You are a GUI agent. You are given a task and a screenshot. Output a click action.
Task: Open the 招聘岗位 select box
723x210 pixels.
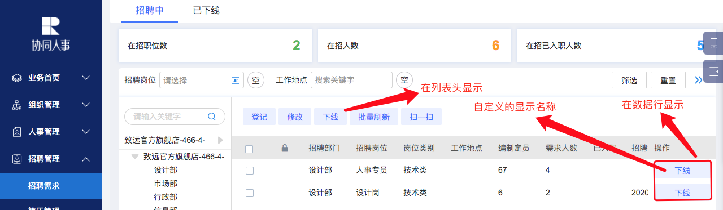click(x=202, y=81)
